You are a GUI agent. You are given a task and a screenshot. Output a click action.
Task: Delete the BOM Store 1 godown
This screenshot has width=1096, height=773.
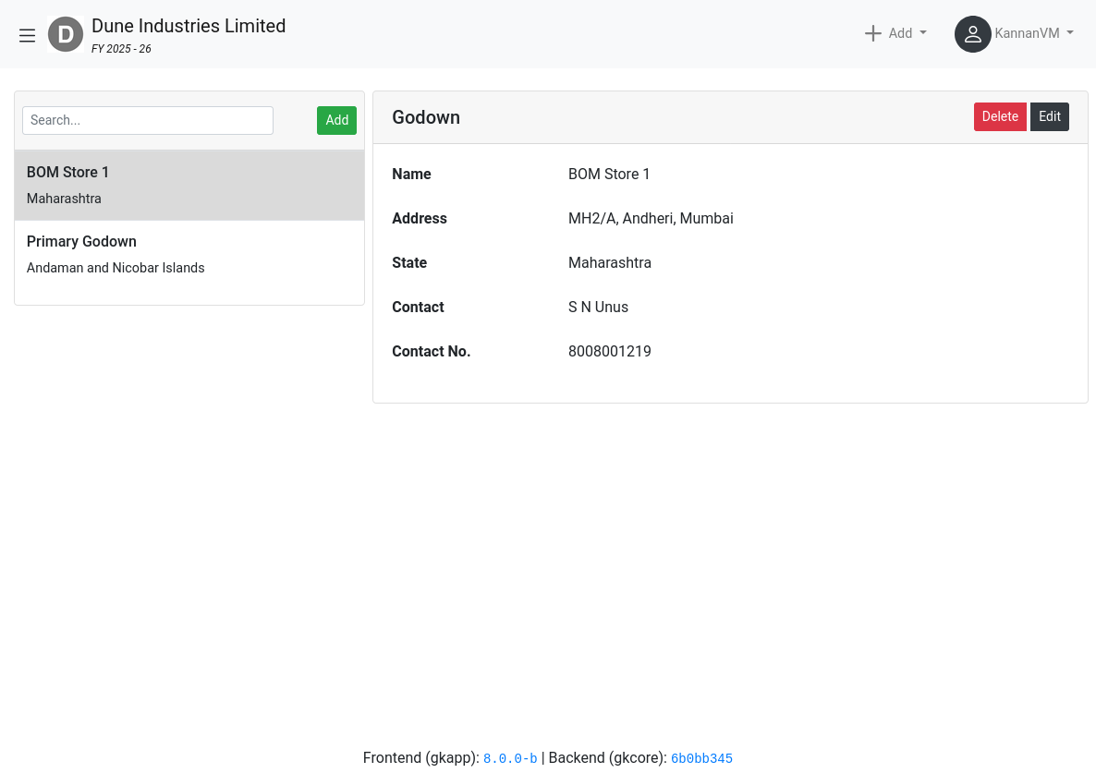point(1000,116)
